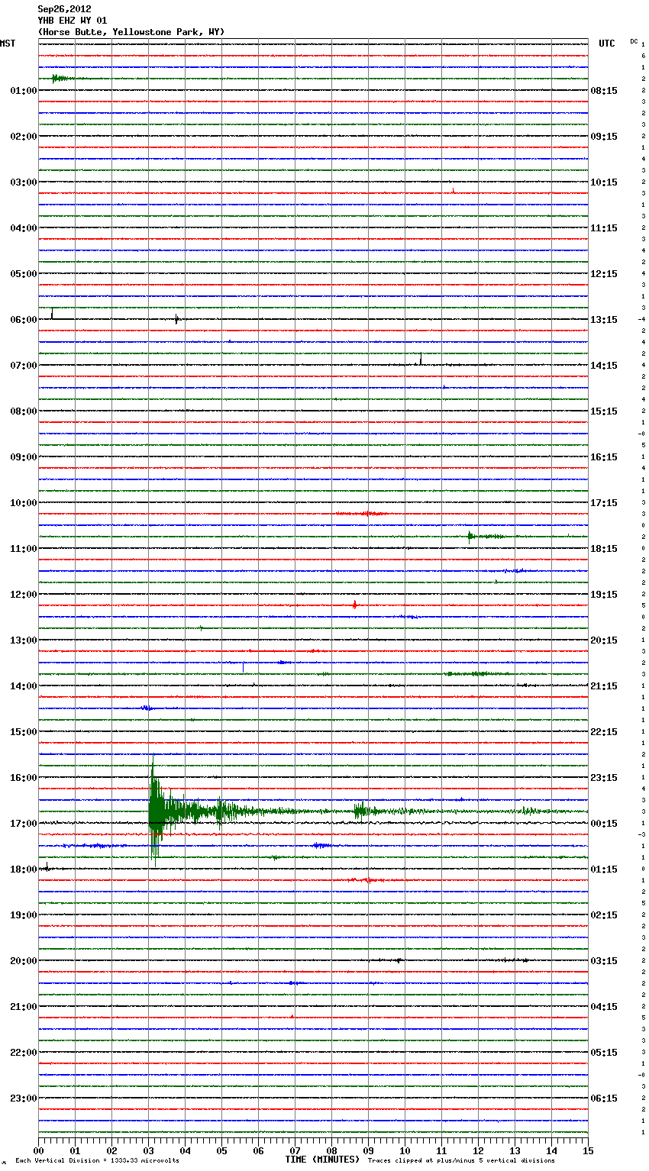Select the 08:00 MST time label
Screen dimensions: 649x1171
[x=24, y=411]
